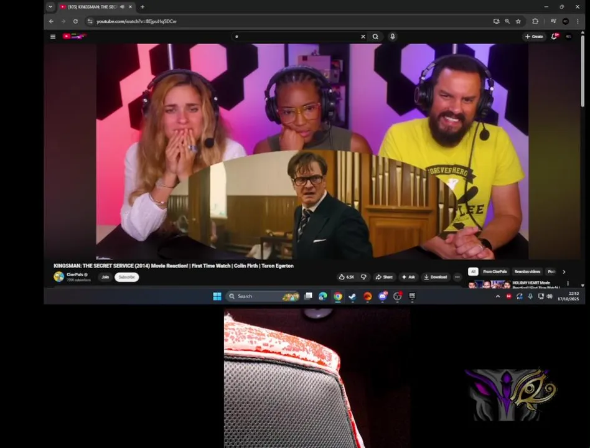This screenshot has height=448, width=590.
Task: Open Epic Games Launcher from taskbar
Action: pos(413,296)
